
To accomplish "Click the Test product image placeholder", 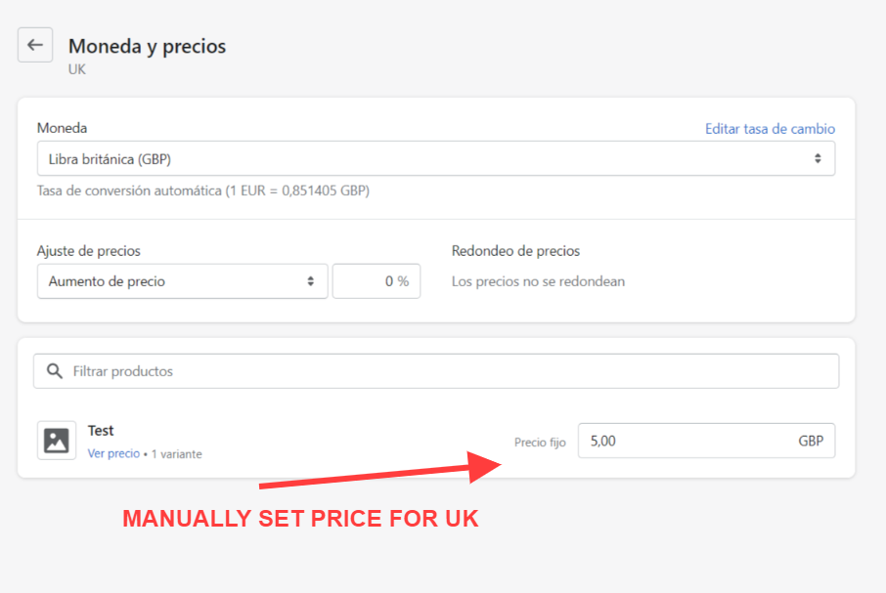I will click(57, 441).
